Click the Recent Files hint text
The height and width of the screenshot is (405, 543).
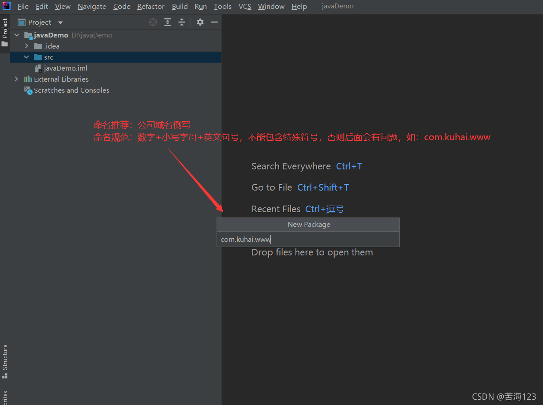[276, 209]
